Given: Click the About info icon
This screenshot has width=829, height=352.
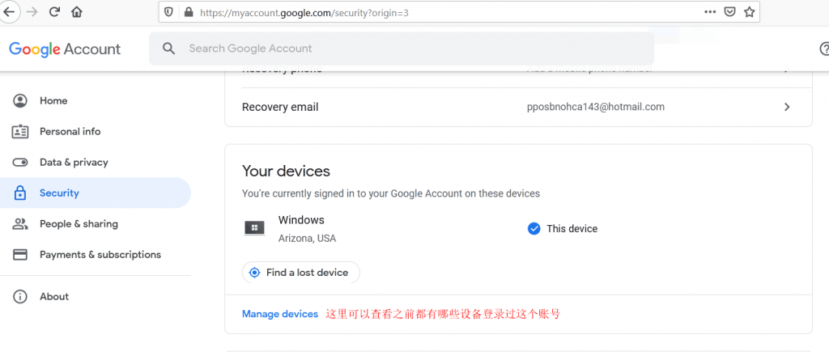Looking at the screenshot, I should point(20,296).
